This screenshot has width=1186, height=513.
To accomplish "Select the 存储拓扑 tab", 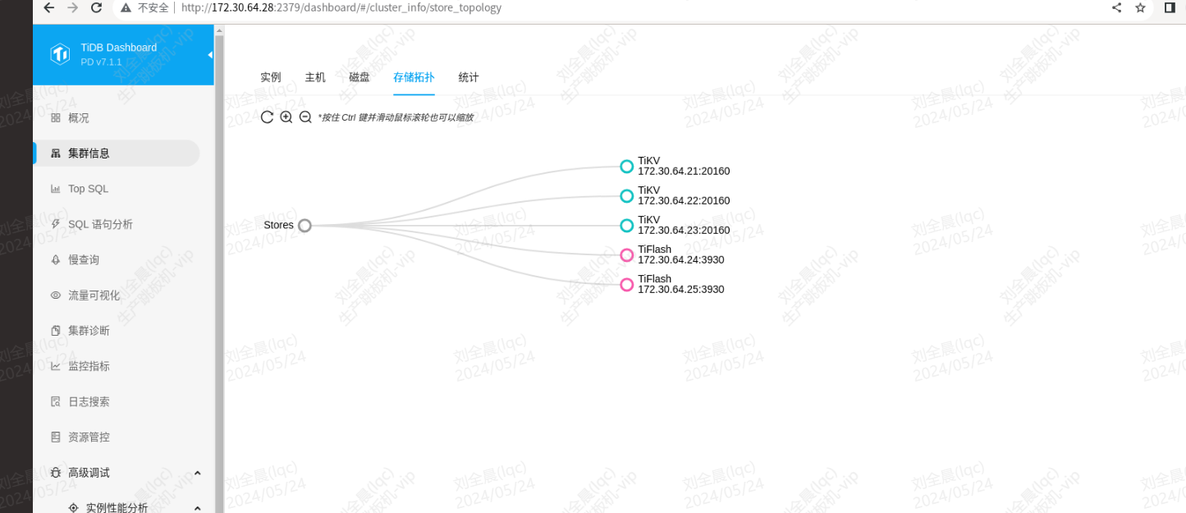I will pyautogui.click(x=414, y=77).
